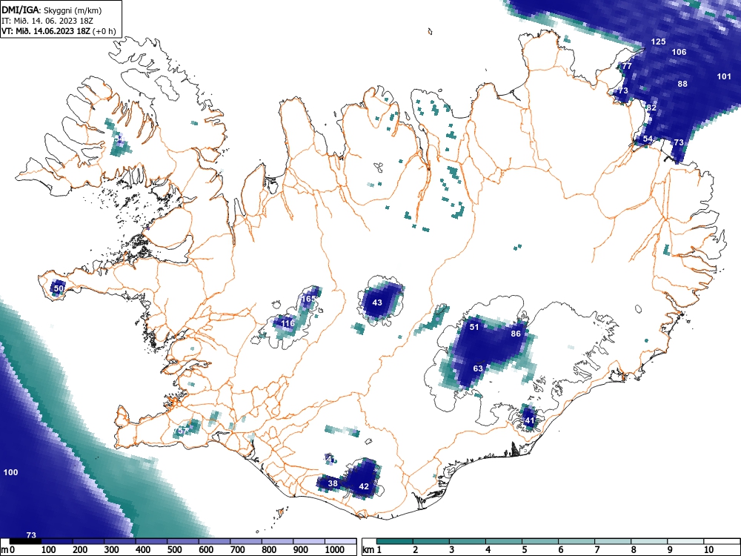Click the 54 value on the east coast
The width and height of the screenshot is (741, 556).
click(648, 139)
